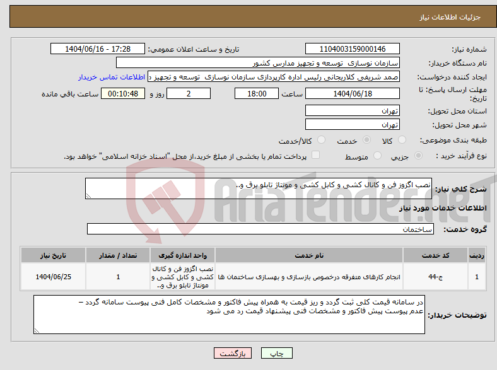Toggle the Islamic treasury payment checkbox
This screenshot has height=370, width=497.
[x=316, y=155]
